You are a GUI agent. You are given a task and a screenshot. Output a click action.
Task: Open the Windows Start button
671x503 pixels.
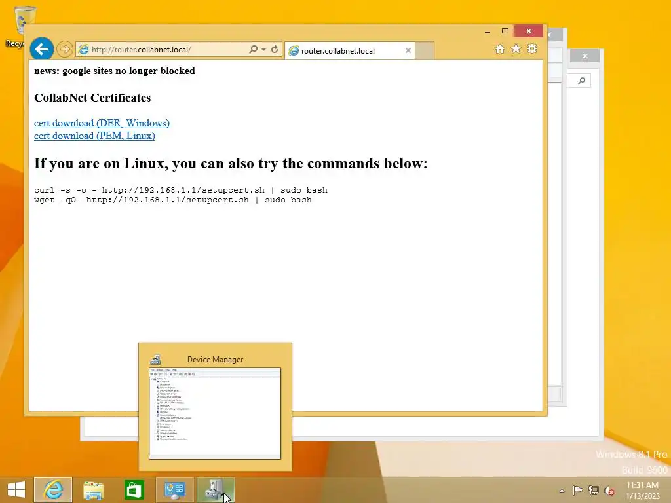pos(16,490)
